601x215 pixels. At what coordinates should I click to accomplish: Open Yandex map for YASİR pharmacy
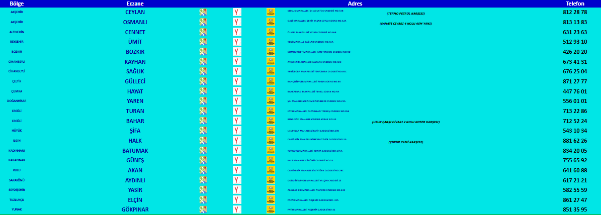tap(237, 190)
